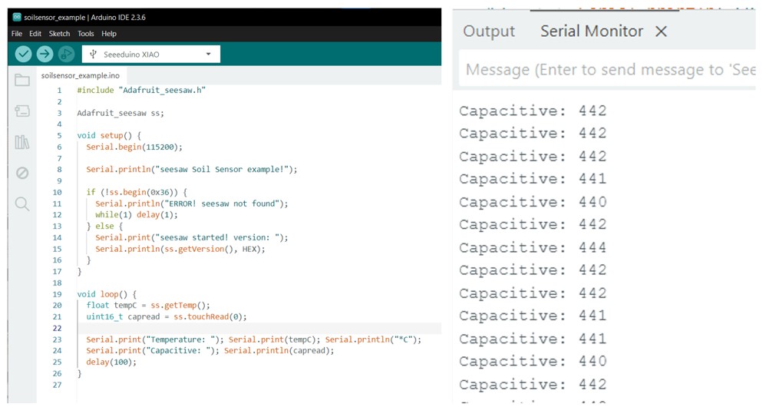
Task: Click the Verify sketch checkmark button
Action: (x=23, y=54)
